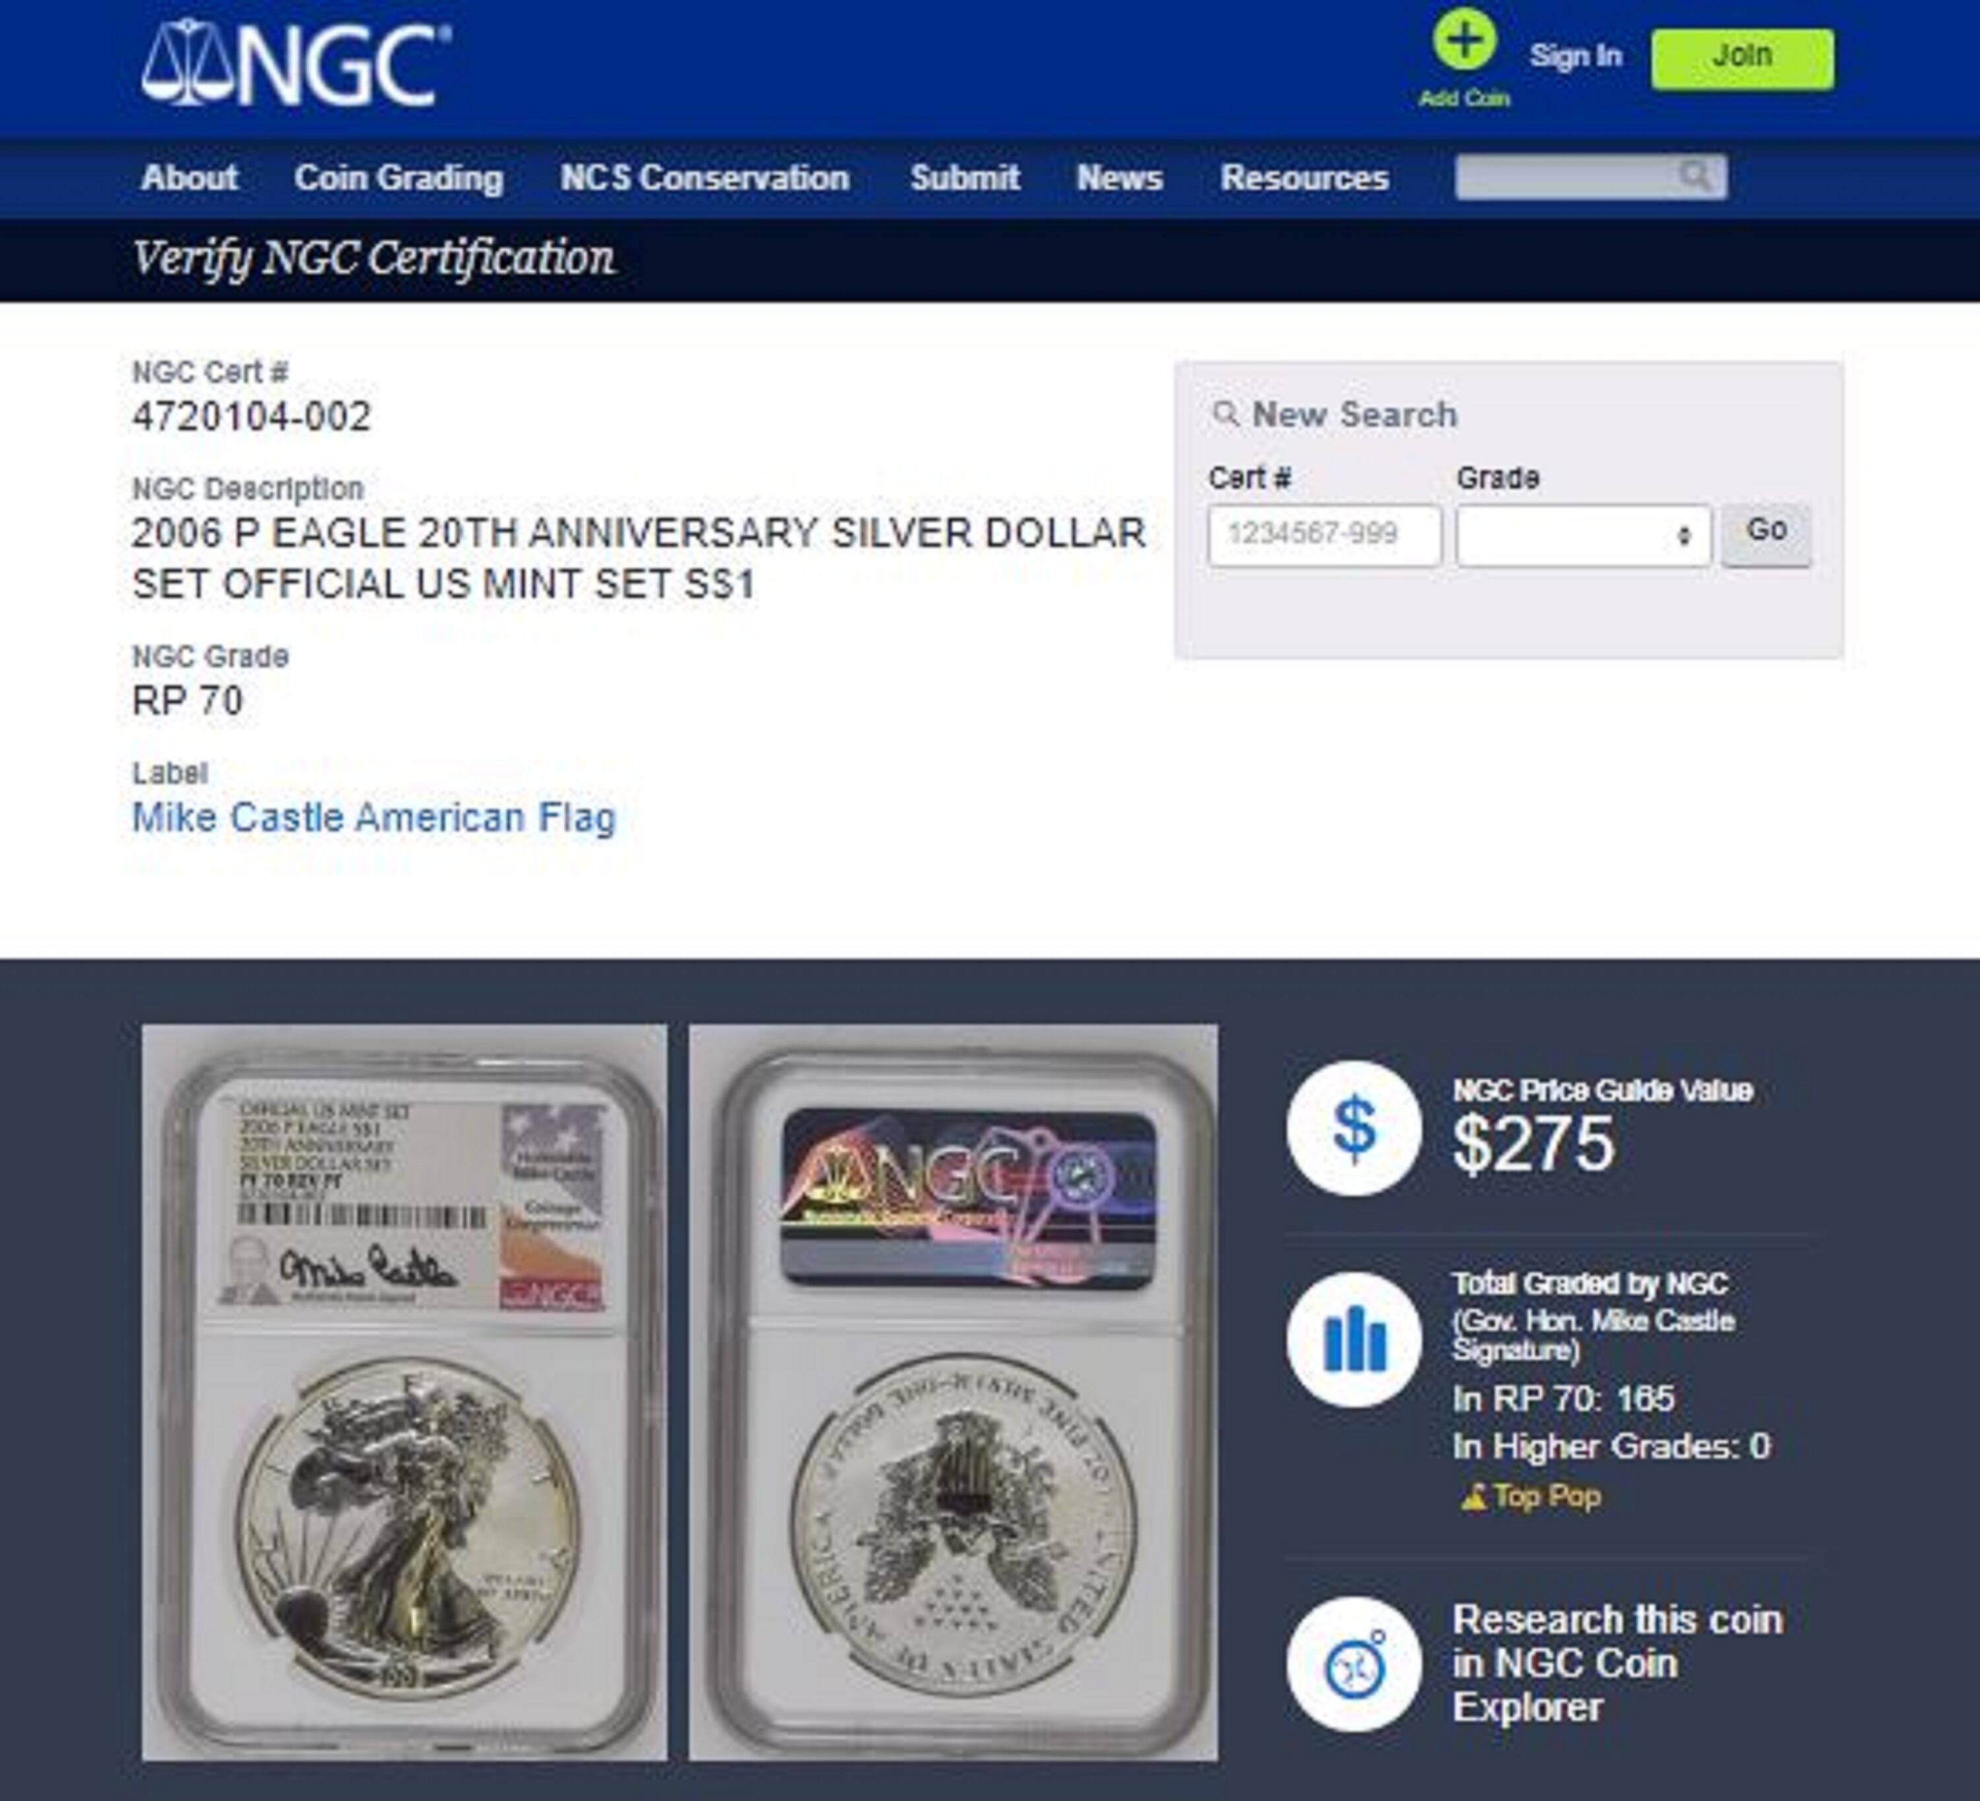Image resolution: width=1980 pixels, height=1801 pixels.
Task: Click the Top Pop trophy icon
Action: pyautogui.click(x=1472, y=1497)
